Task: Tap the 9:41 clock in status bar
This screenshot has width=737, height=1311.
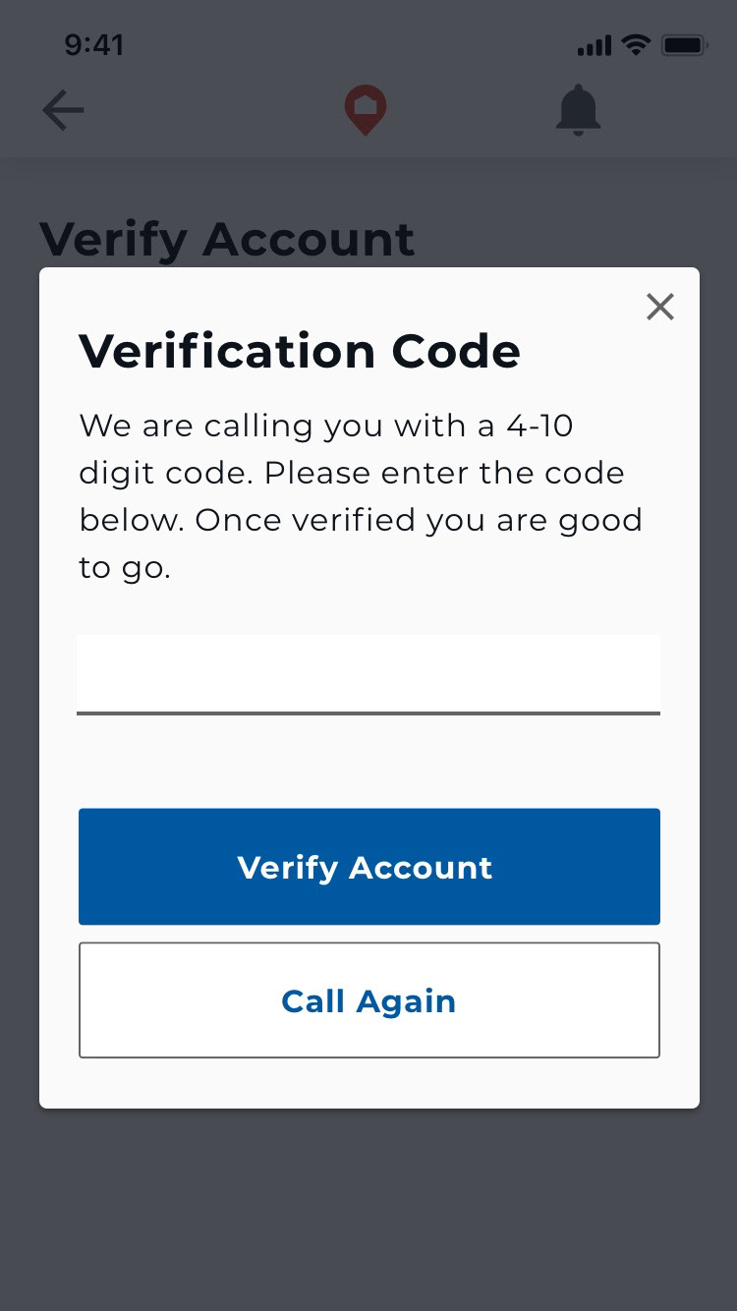Action: click(93, 45)
